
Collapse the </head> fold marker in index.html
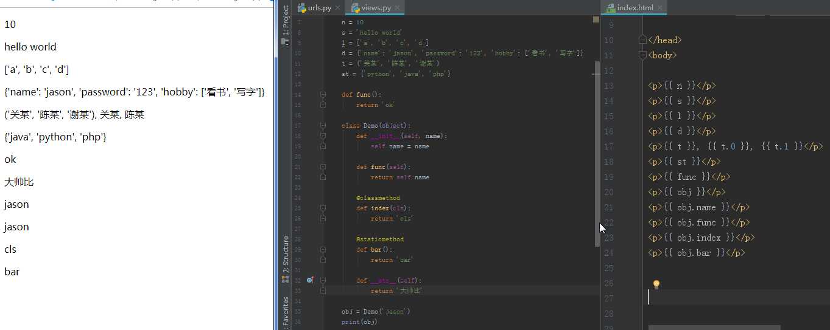pyautogui.click(x=642, y=40)
